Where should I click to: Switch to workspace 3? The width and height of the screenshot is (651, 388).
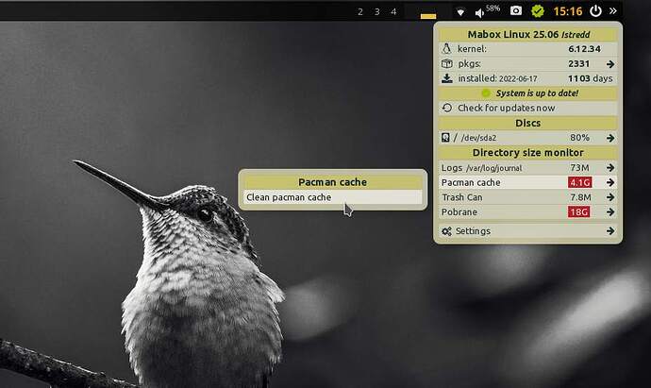(376, 11)
